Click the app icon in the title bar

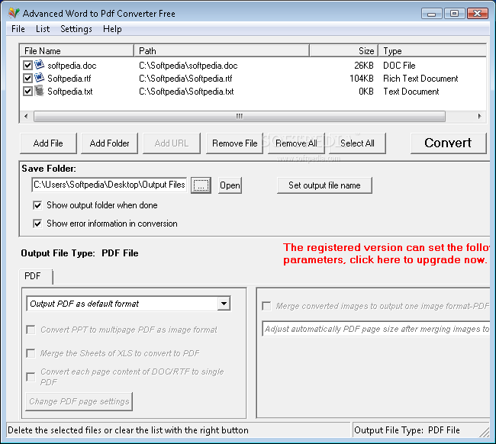pos(13,14)
